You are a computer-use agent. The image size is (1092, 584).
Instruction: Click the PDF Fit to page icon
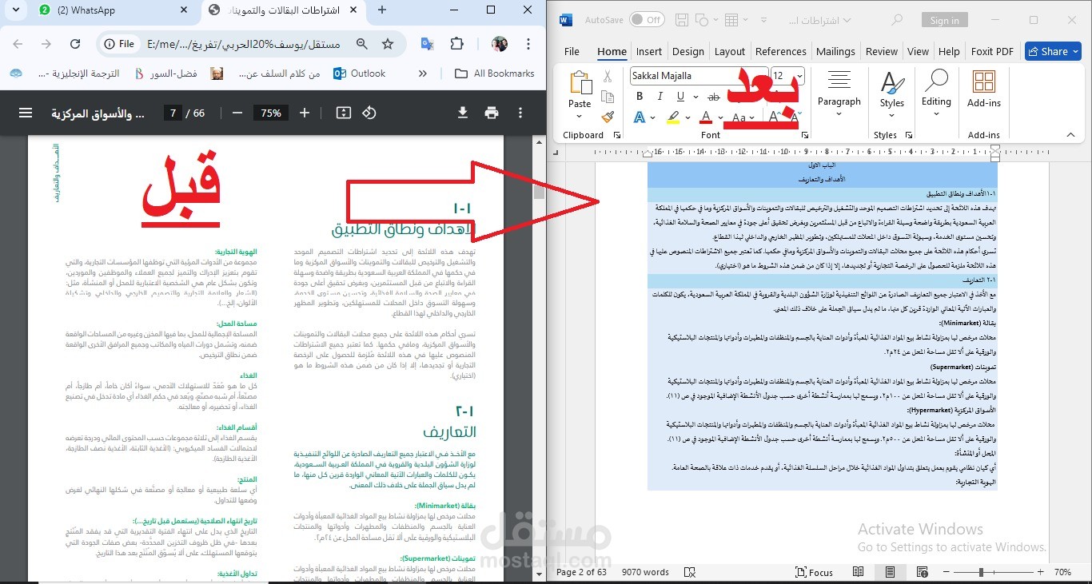[x=344, y=113]
